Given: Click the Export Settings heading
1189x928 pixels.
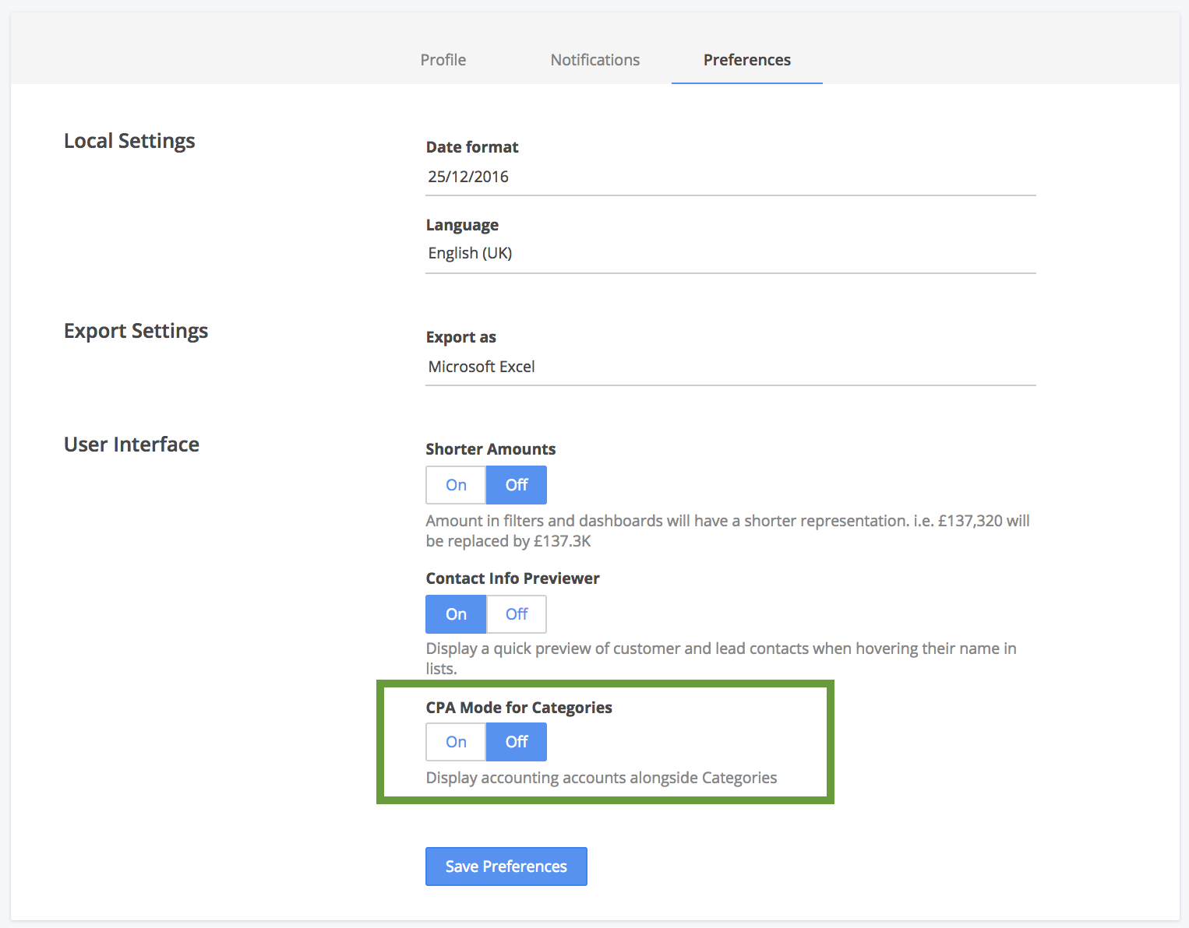Looking at the screenshot, I should click(x=136, y=331).
